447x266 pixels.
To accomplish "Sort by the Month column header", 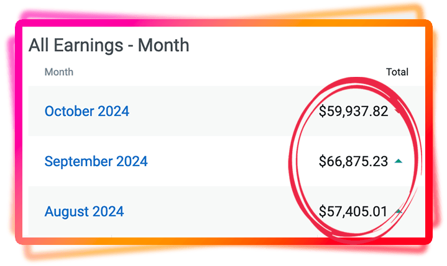I will (59, 72).
